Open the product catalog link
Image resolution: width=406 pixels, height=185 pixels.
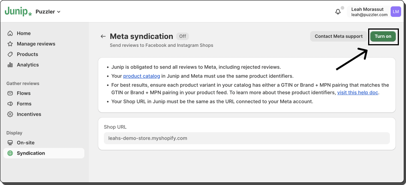(x=142, y=76)
